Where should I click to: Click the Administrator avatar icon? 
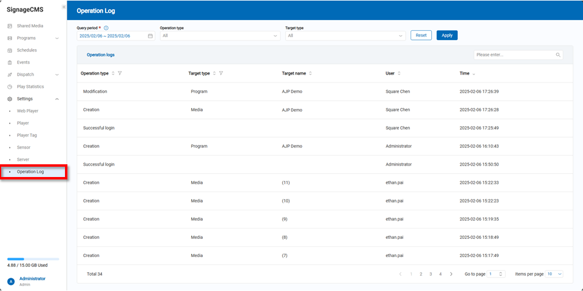10,281
